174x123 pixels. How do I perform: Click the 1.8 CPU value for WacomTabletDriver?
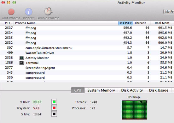tap(130, 53)
